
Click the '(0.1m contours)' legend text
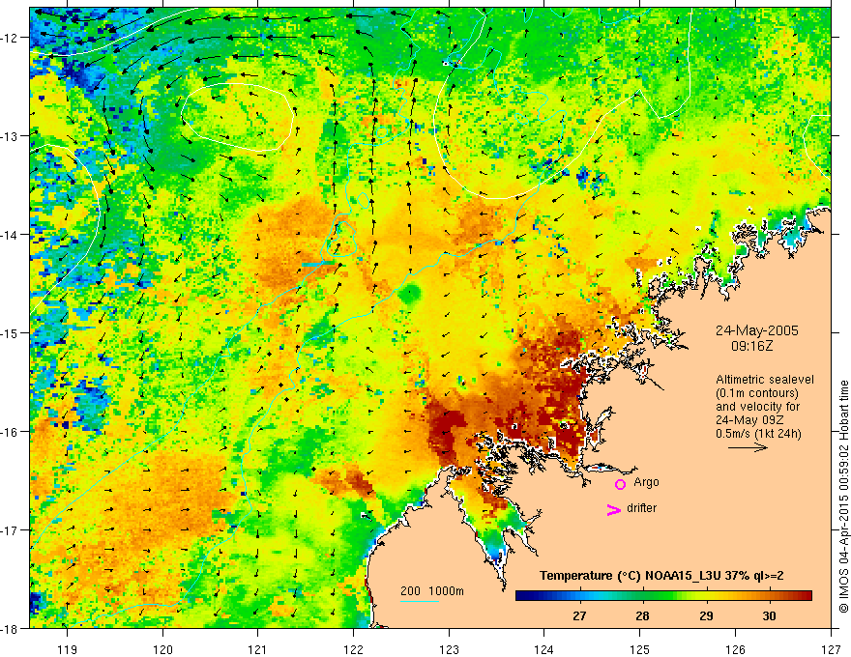tap(757, 393)
